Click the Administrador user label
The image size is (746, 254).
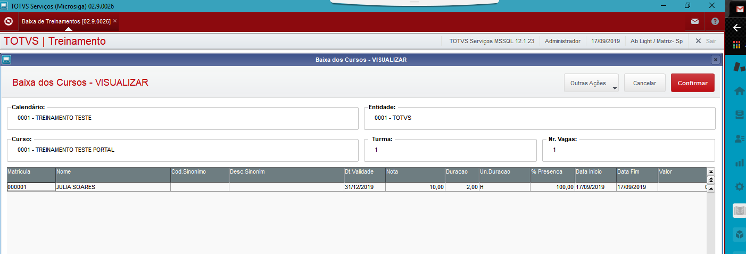pos(562,41)
